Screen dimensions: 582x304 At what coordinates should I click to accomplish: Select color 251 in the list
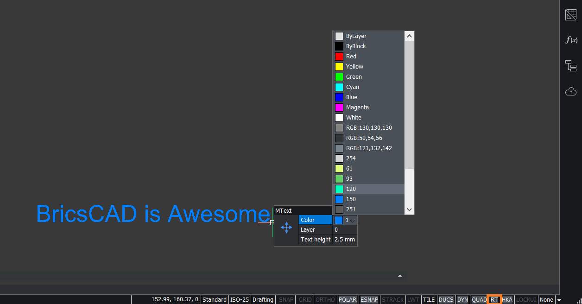click(x=369, y=209)
